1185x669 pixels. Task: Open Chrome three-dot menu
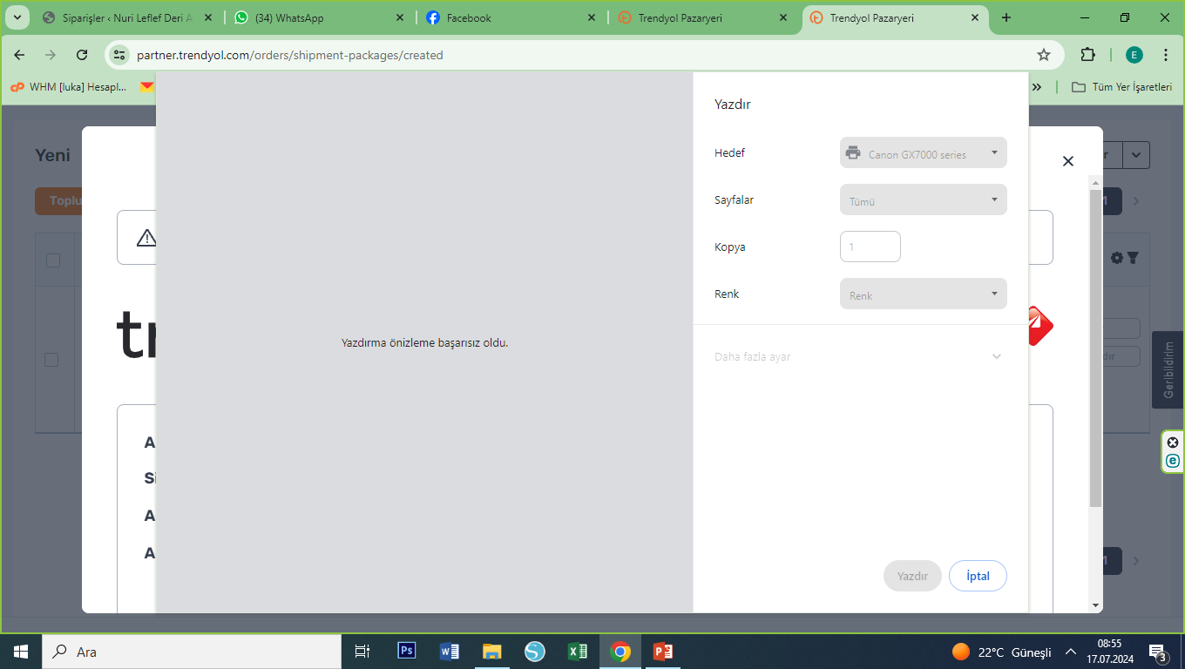pos(1166,55)
